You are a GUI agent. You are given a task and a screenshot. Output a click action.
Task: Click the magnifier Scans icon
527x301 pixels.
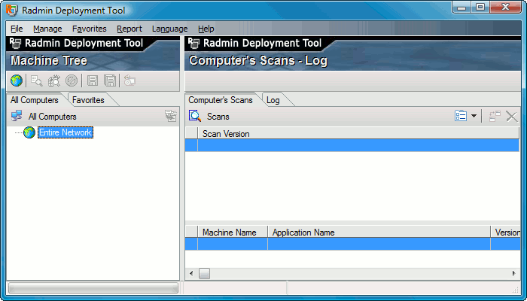pos(195,116)
